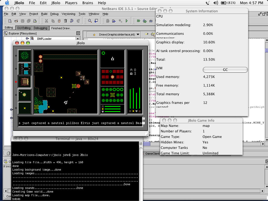Select the forest tile in jBolo build palette
Image resolution: width=268 pixels, height=201 pixels.
click(25, 56)
